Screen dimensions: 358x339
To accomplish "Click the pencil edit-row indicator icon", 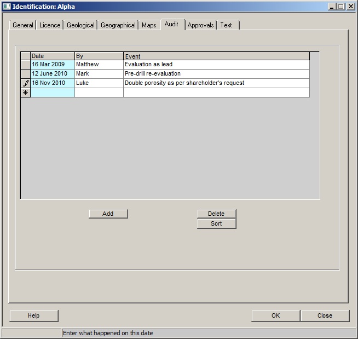I will (x=25, y=83).
